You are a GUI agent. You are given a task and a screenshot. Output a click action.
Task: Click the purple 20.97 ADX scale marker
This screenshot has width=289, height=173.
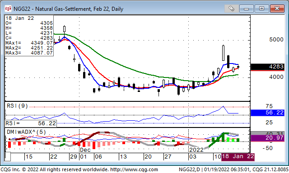[267, 138]
